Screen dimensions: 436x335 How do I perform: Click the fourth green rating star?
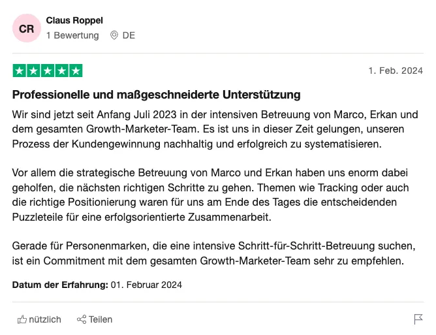[62, 71]
